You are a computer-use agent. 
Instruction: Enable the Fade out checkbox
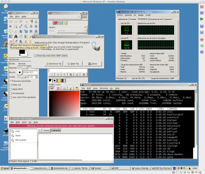[x=11, y=85]
